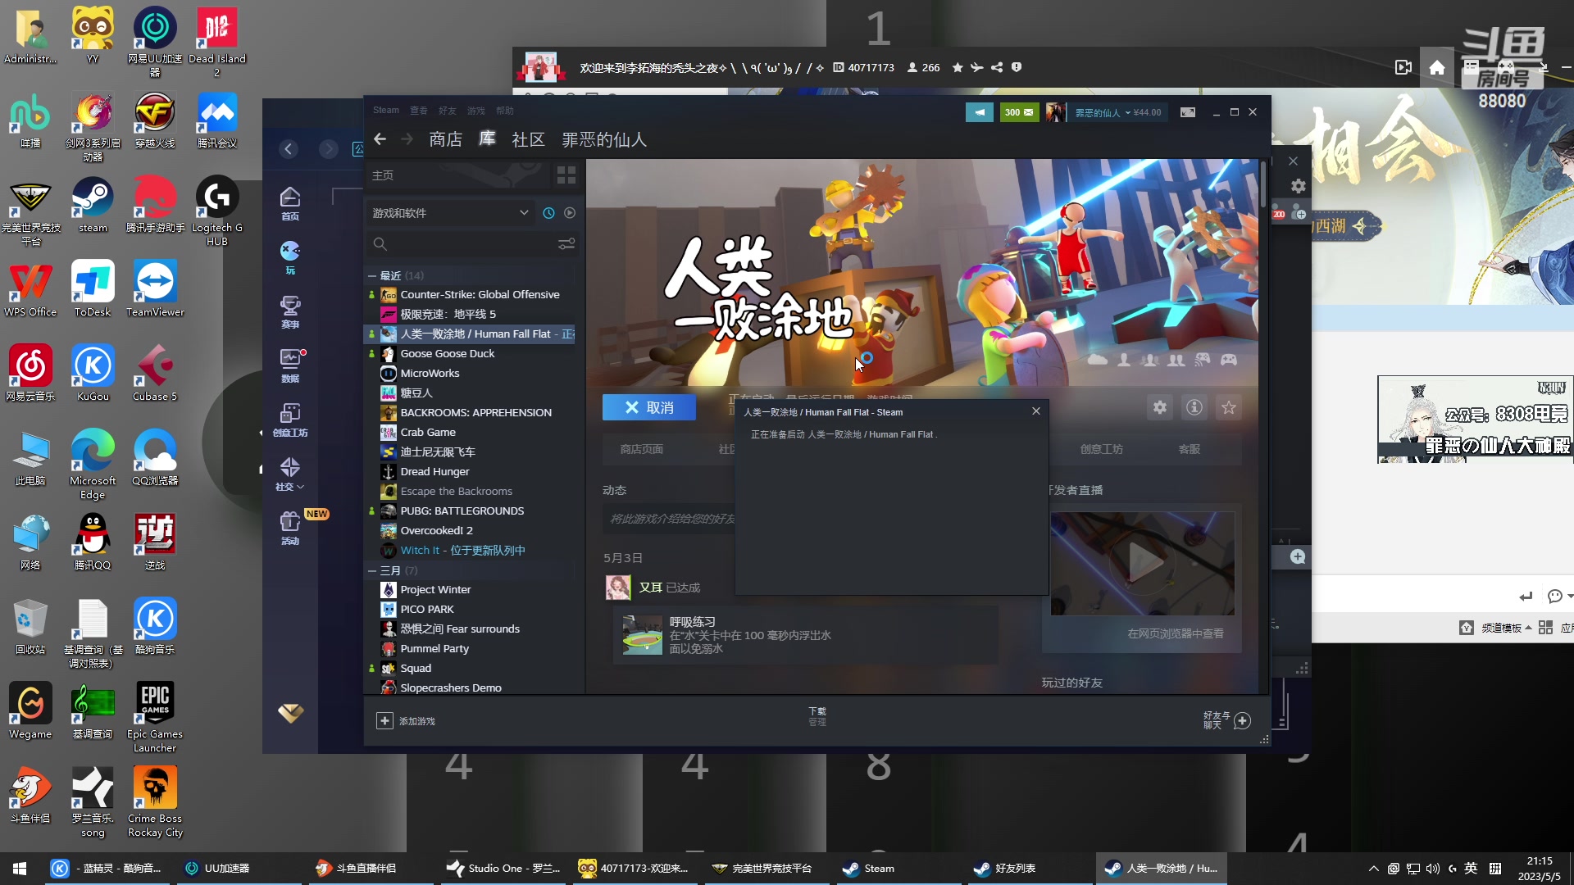This screenshot has height=885, width=1574.
Task: Toggle show ready-to-play games filter
Action: tap(570, 213)
